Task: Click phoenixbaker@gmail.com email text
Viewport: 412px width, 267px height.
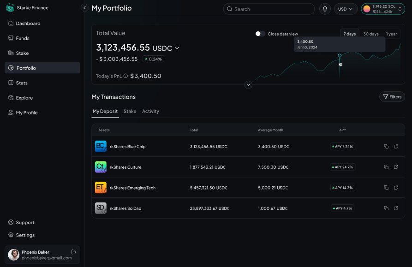Action: pos(47,258)
